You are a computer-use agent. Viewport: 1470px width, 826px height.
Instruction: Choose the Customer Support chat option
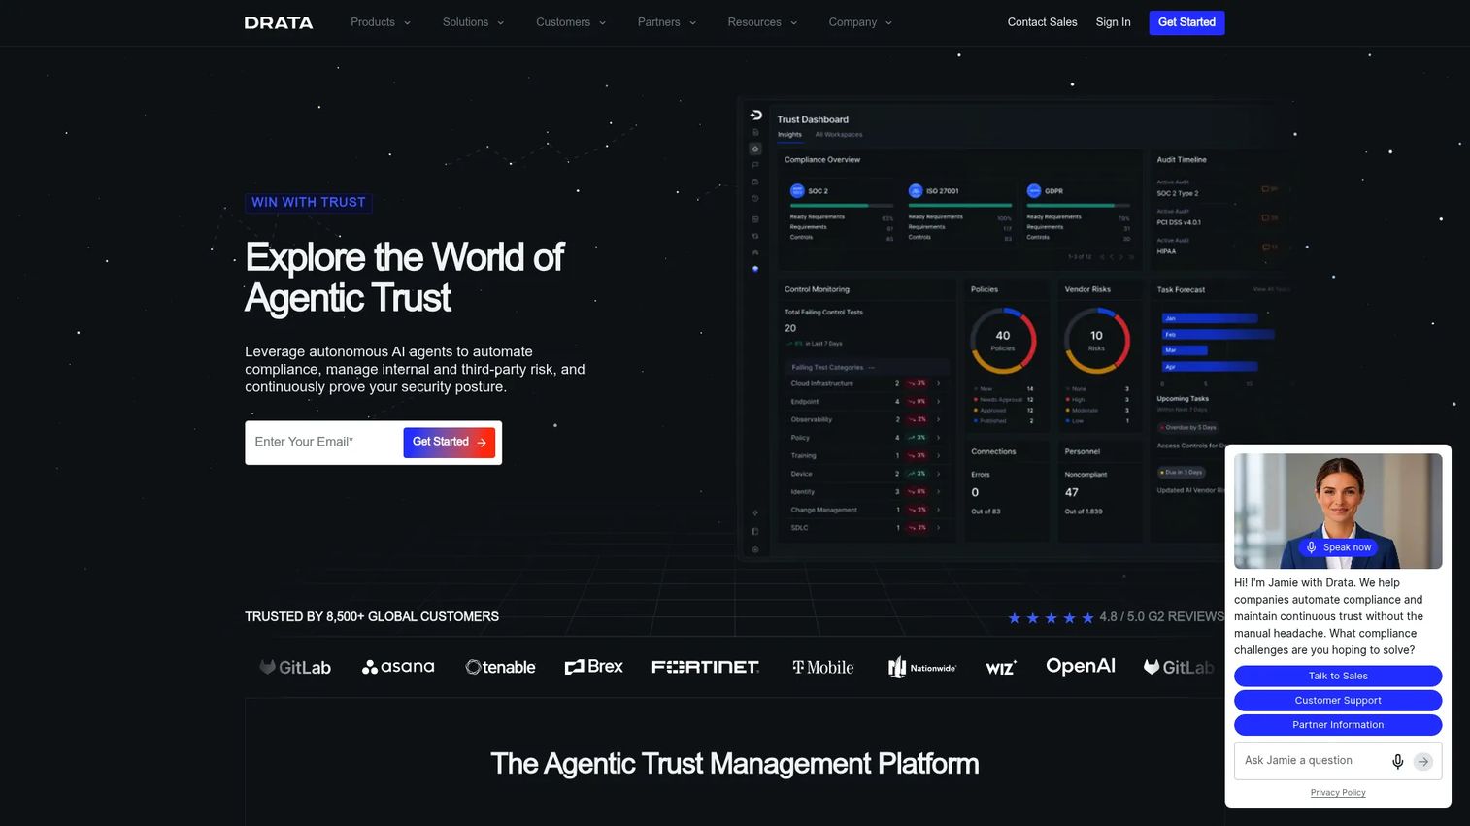[1338, 700]
